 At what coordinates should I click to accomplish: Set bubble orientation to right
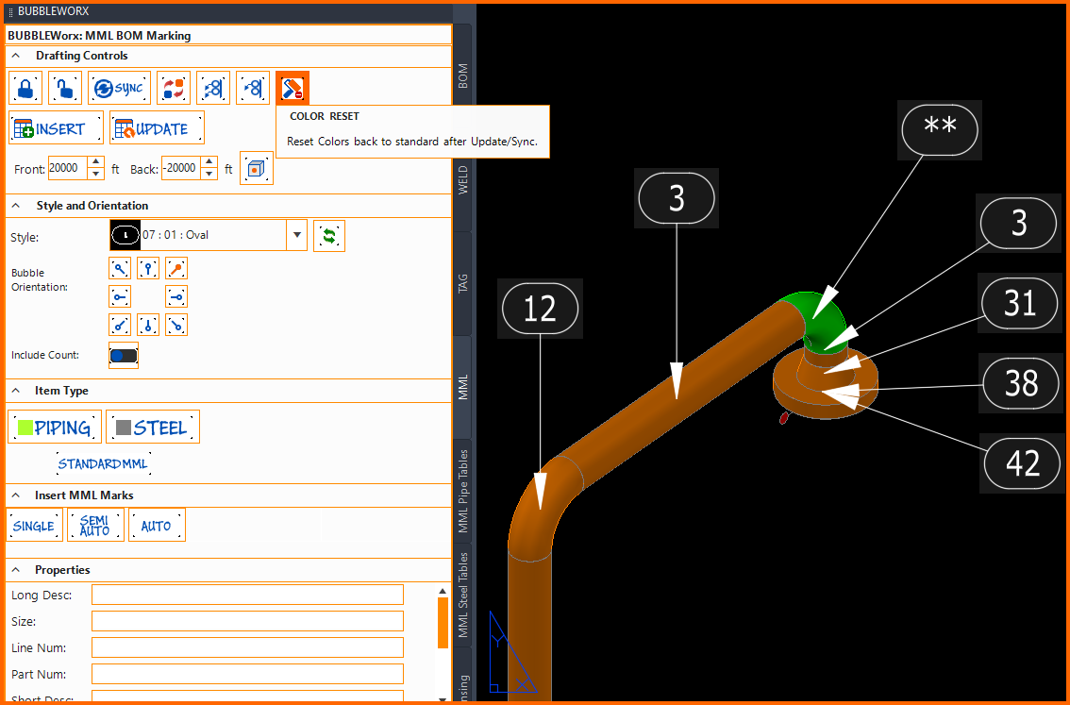coord(176,296)
